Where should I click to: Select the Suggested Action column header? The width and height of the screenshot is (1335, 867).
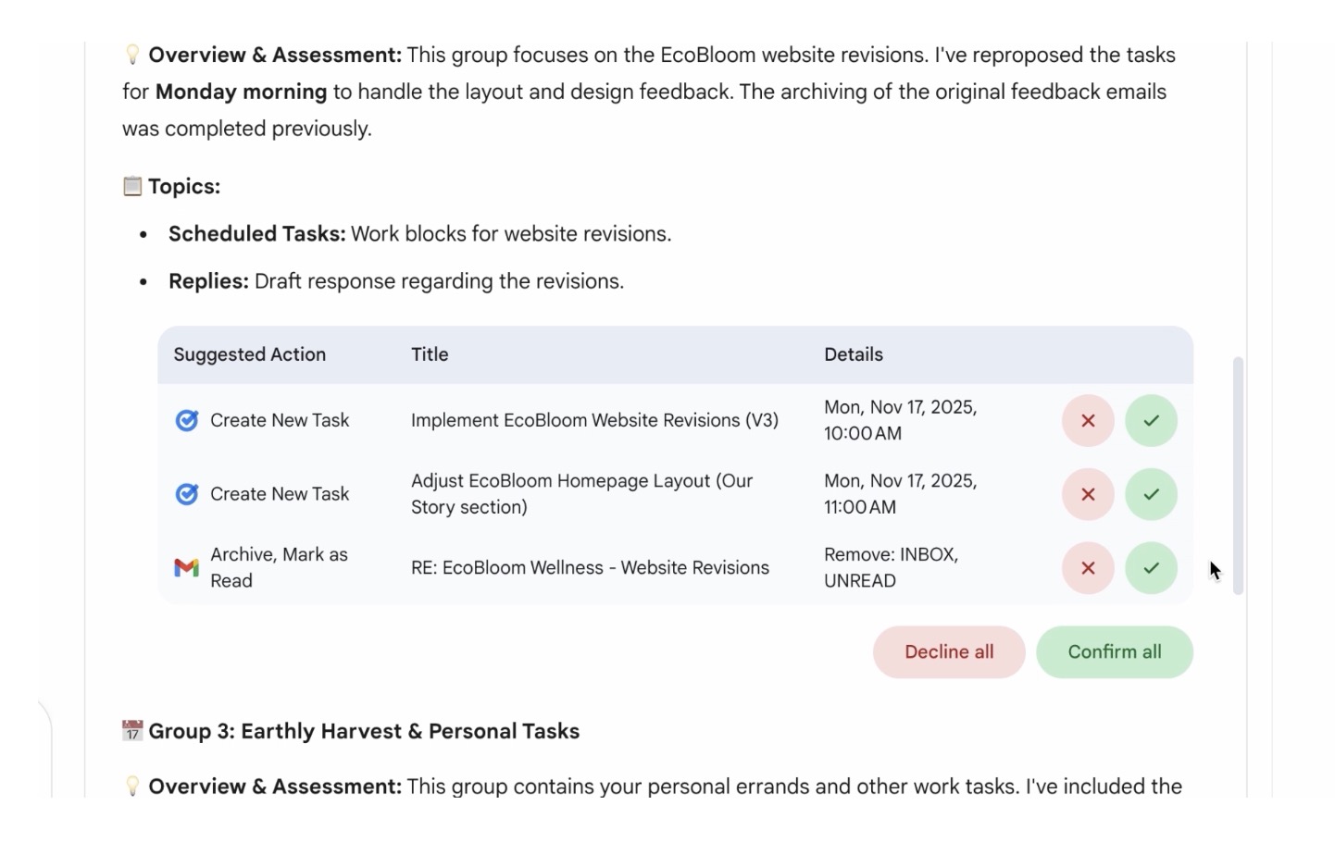[249, 354]
